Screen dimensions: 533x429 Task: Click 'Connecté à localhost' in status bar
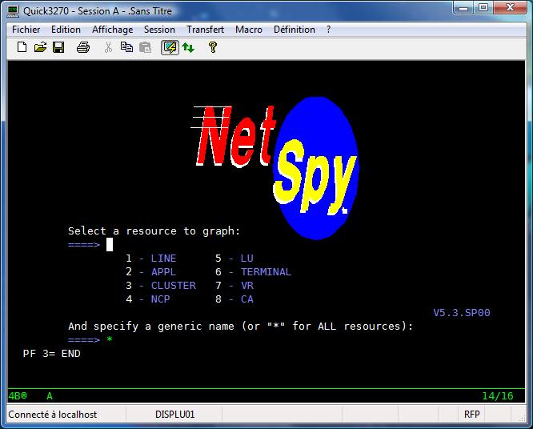point(53,415)
